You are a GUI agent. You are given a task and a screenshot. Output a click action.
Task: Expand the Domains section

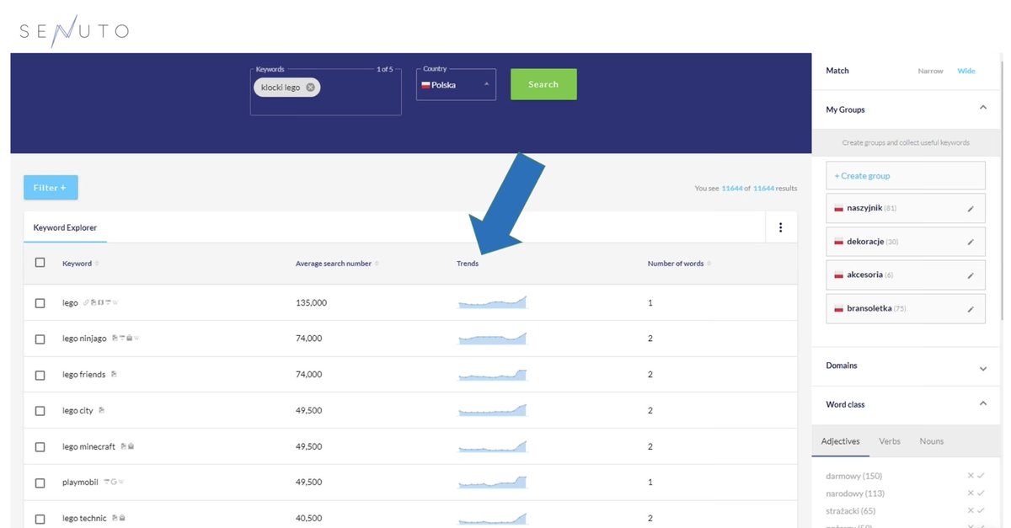click(982, 369)
